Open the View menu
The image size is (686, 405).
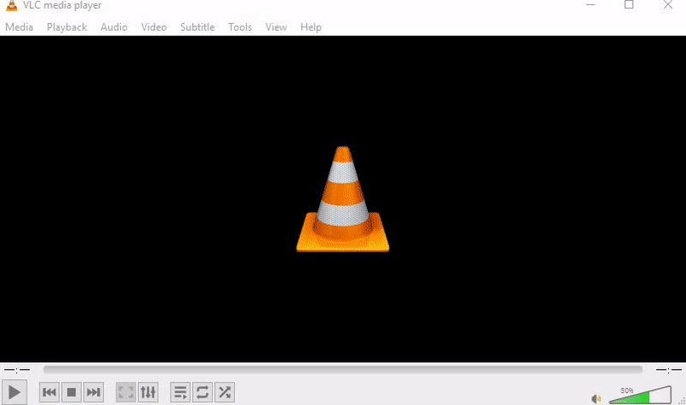(276, 27)
